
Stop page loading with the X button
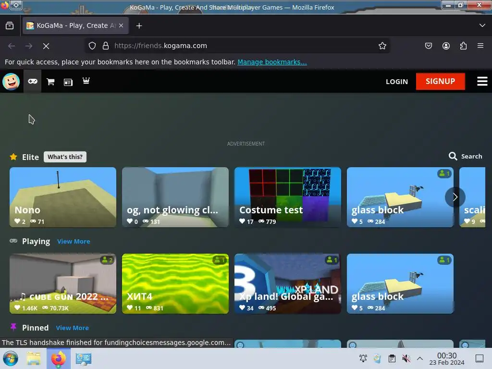pyautogui.click(x=46, y=46)
